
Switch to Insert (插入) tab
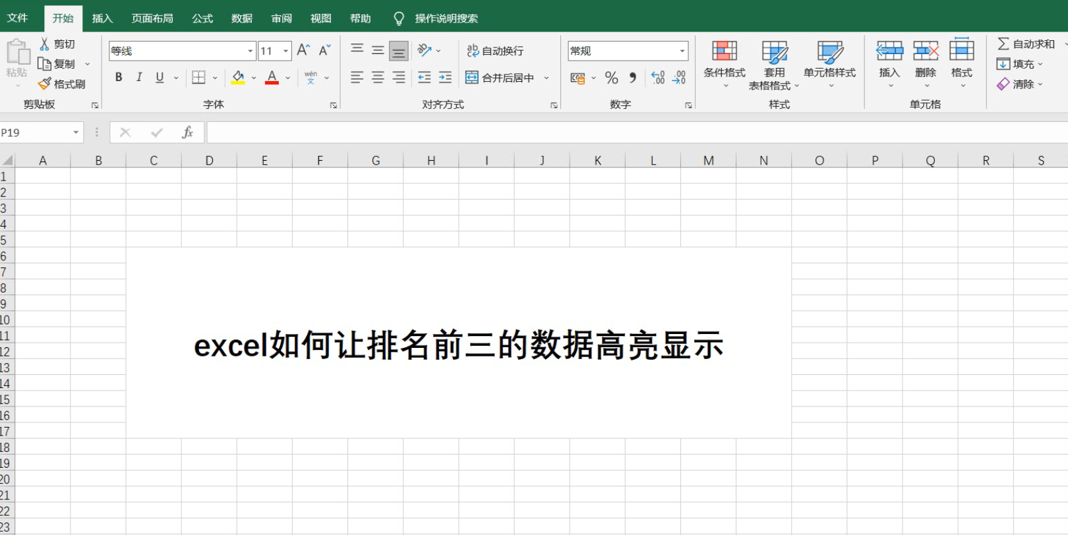pyautogui.click(x=102, y=18)
